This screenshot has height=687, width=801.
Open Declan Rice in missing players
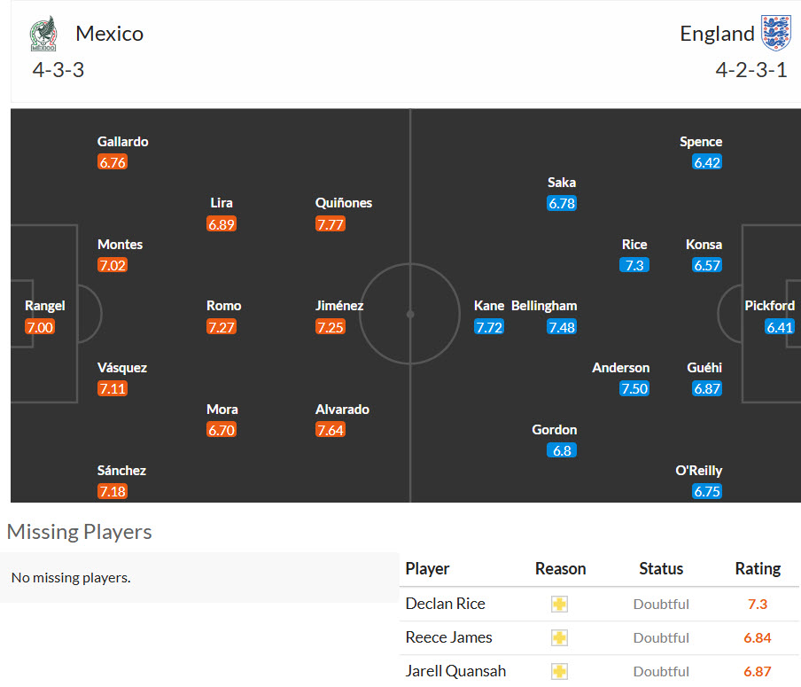point(445,604)
